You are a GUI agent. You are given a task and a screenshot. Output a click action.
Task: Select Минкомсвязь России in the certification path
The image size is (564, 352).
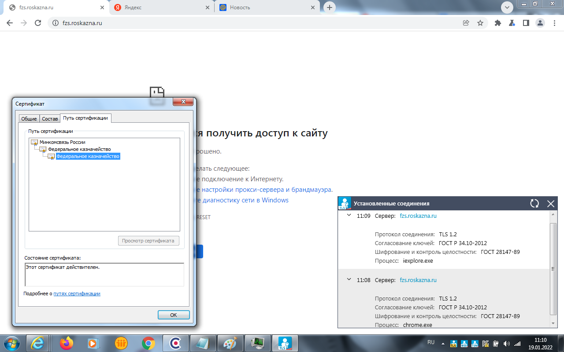(x=62, y=142)
